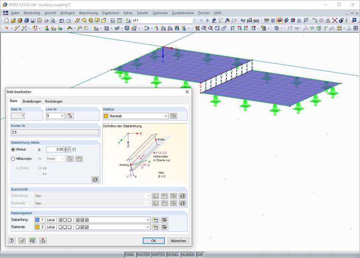360x258 pixels.
Task: Open the Linie Nr. dropdown
Action: [63, 116]
